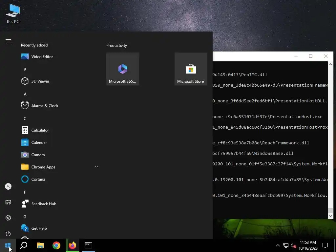336x252 pixels.
Task: Click the 'F' letter group header
Action: 25,192
